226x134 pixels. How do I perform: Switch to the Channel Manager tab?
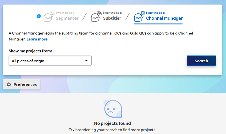pos(158,17)
